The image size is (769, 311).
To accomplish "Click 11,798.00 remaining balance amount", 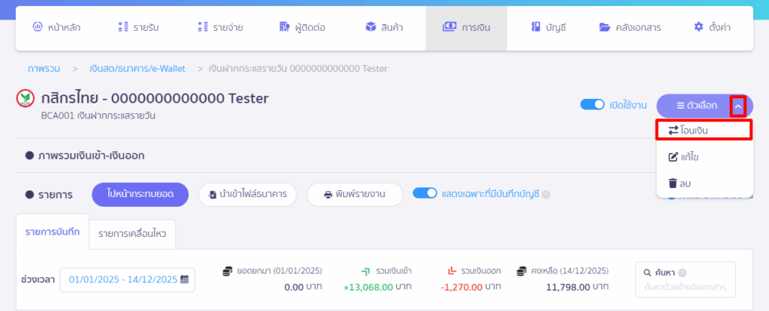I will point(568,287).
